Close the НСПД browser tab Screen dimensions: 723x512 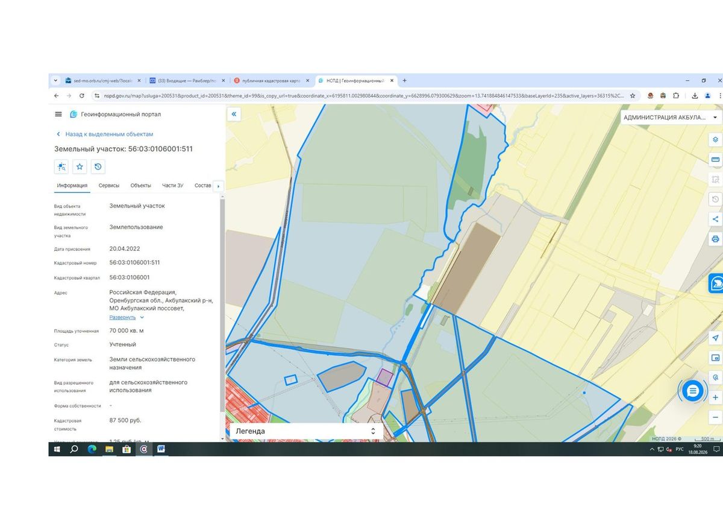click(392, 80)
